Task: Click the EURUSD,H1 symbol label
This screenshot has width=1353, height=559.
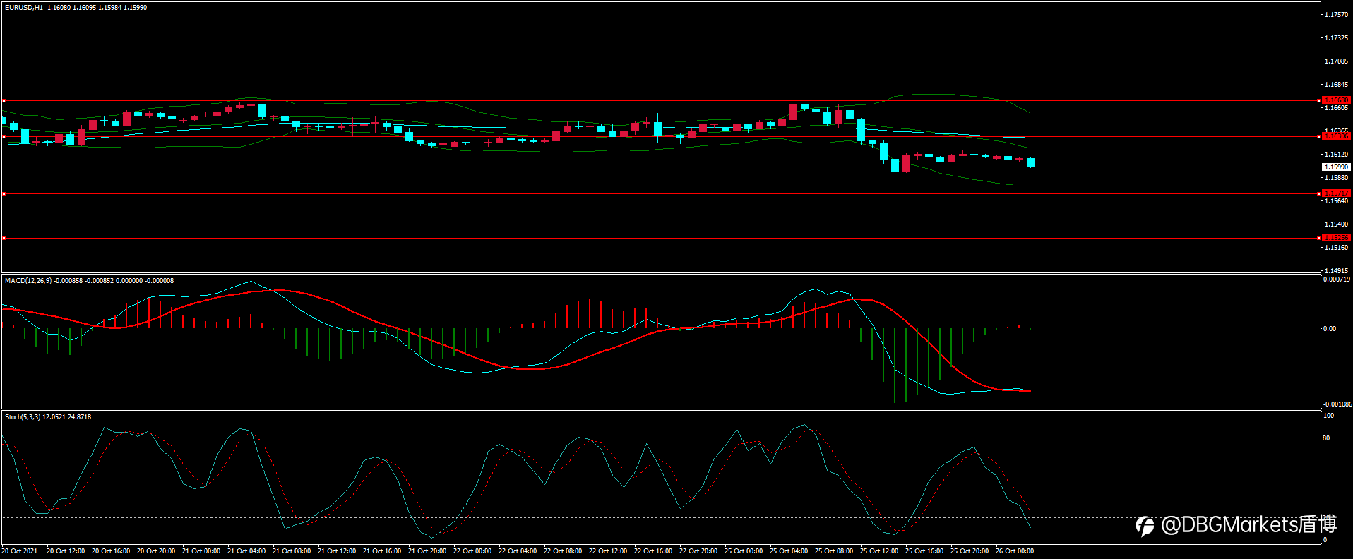Action: point(24,8)
